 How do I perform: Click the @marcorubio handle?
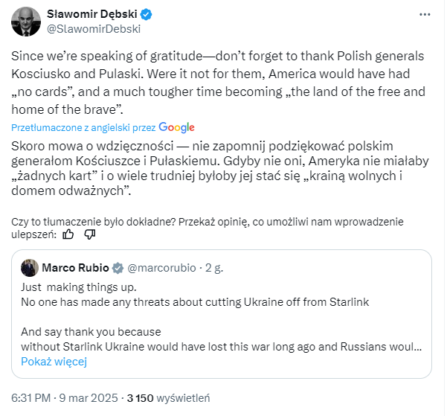(164, 268)
